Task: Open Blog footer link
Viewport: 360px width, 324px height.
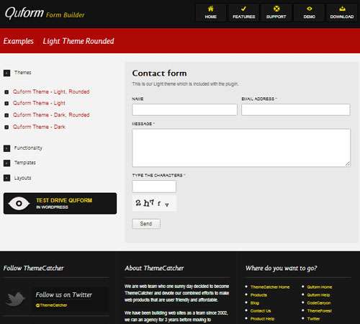Action: click(255, 303)
